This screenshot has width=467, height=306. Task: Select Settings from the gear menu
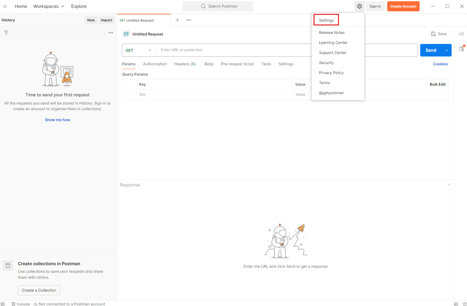point(326,20)
